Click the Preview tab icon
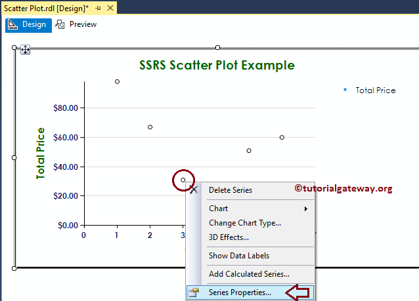 [x=60, y=24]
